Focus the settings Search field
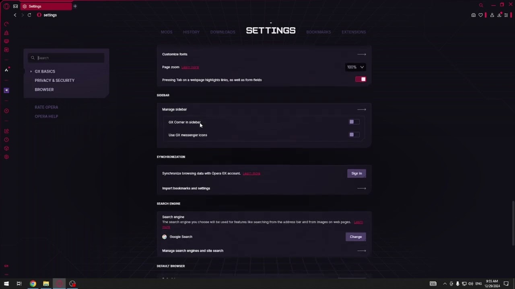The image size is (515, 289). (x=68, y=58)
